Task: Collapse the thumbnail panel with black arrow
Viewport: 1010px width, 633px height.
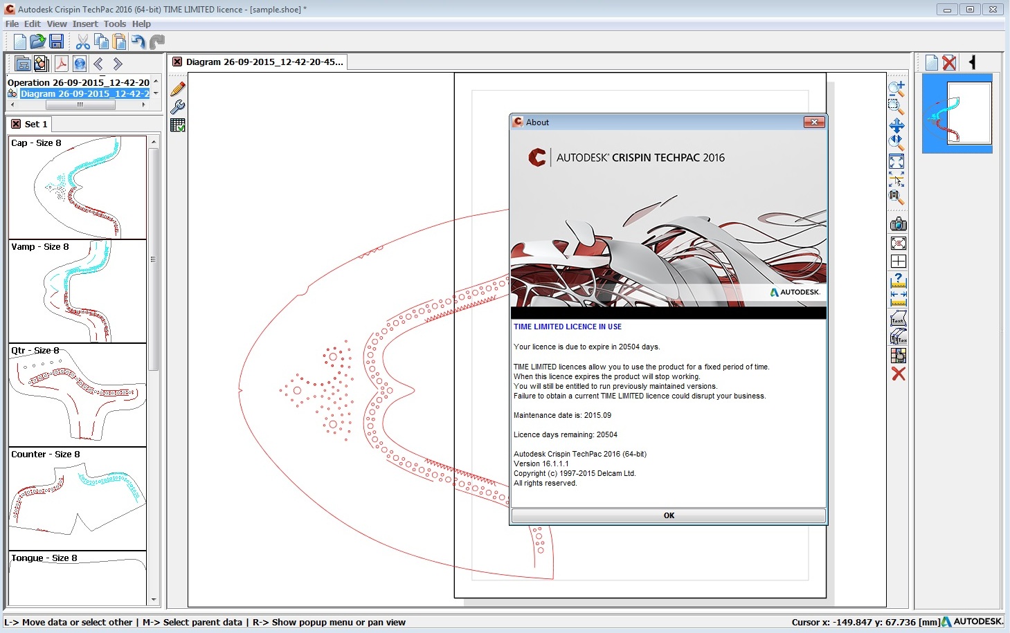Action: tap(973, 63)
